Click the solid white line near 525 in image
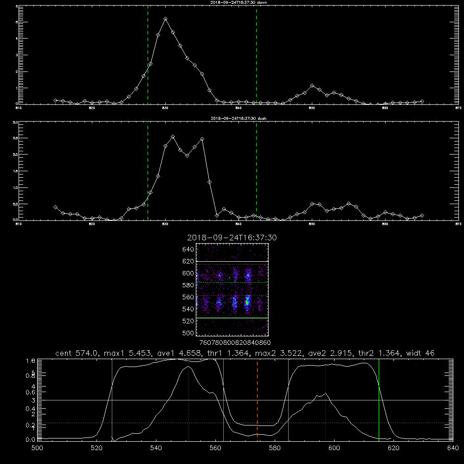 [232, 318]
